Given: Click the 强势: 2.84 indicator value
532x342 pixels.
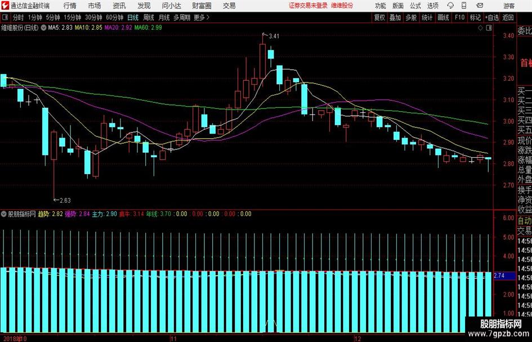Looking at the screenshot, I should pyautogui.click(x=77, y=214).
